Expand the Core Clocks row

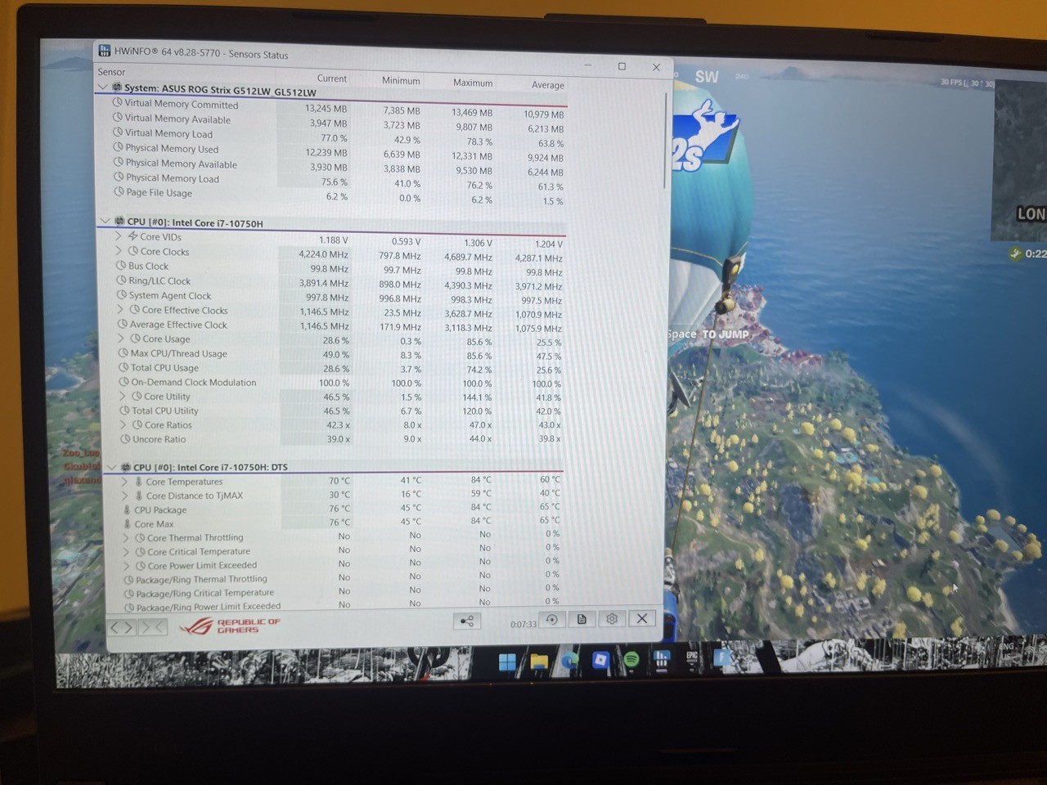(x=119, y=250)
